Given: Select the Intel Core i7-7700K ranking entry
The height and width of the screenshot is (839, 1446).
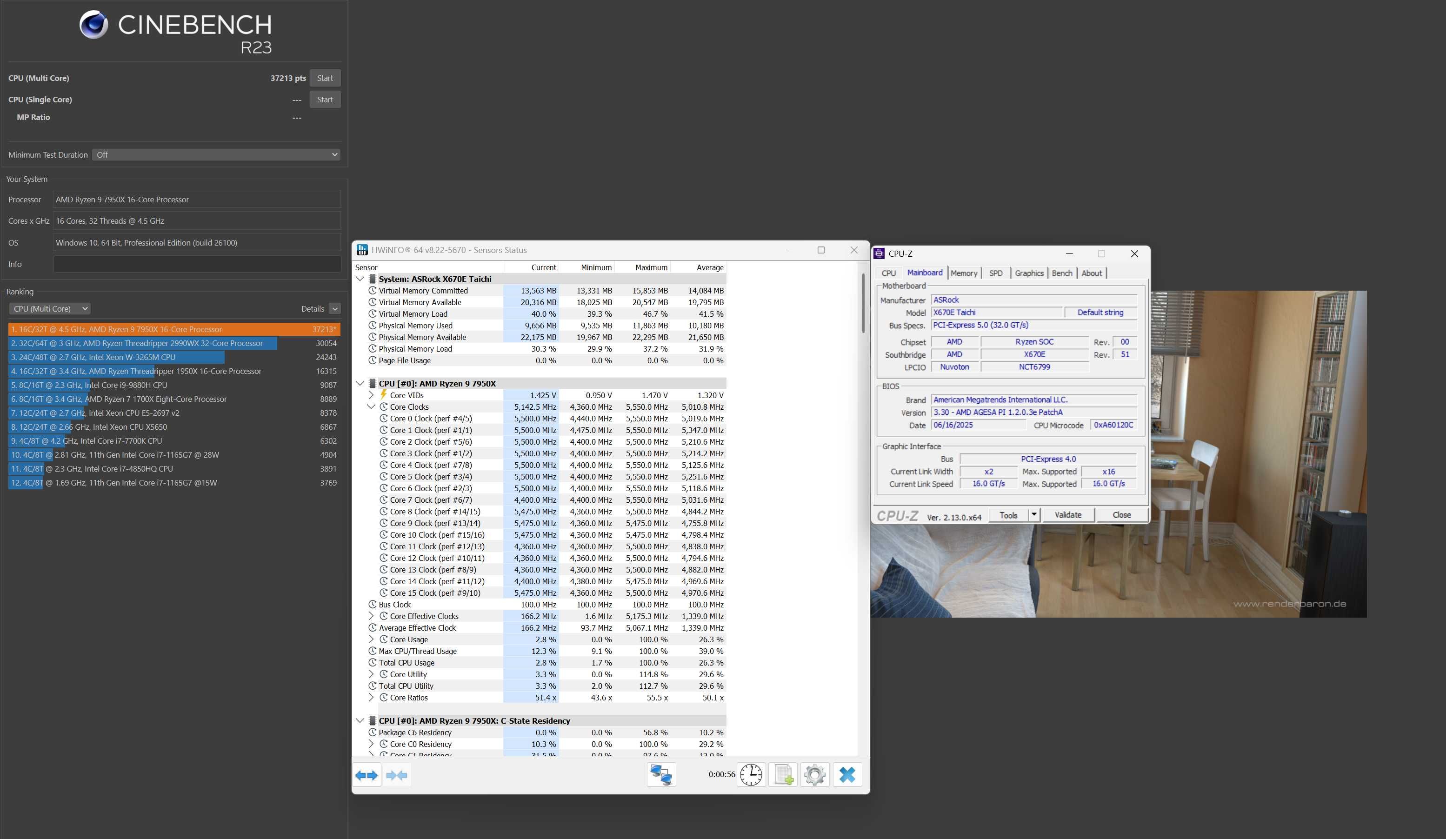Looking at the screenshot, I should coord(174,441).
